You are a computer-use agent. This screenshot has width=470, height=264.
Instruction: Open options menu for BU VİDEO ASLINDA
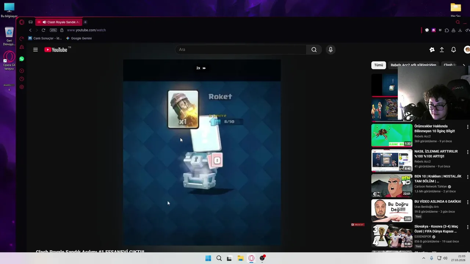click(x=467, y=202)
